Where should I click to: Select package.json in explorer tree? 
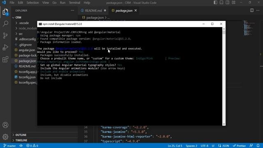point(25,61)
